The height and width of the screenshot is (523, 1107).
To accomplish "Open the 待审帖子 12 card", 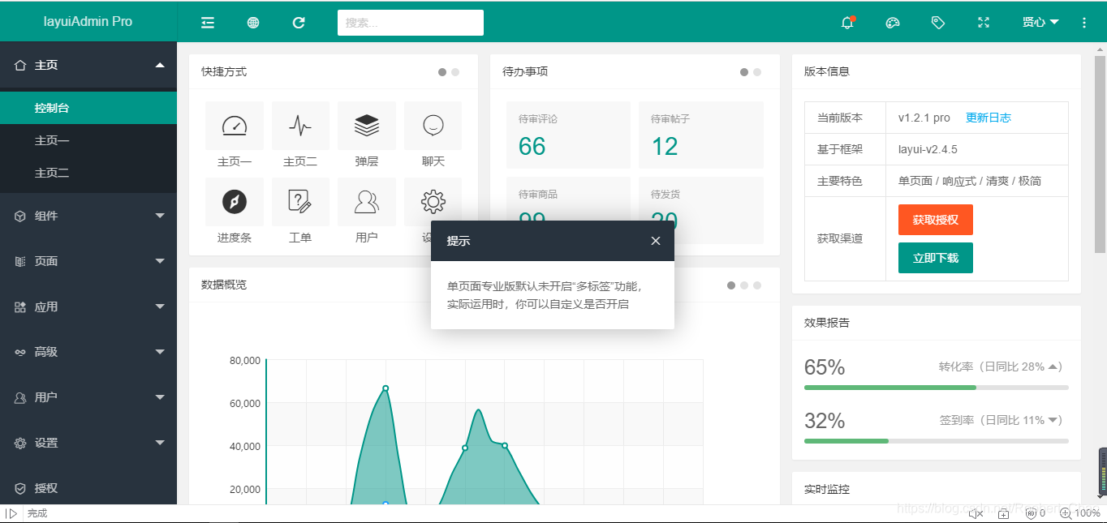I will [x=701, y=135].
